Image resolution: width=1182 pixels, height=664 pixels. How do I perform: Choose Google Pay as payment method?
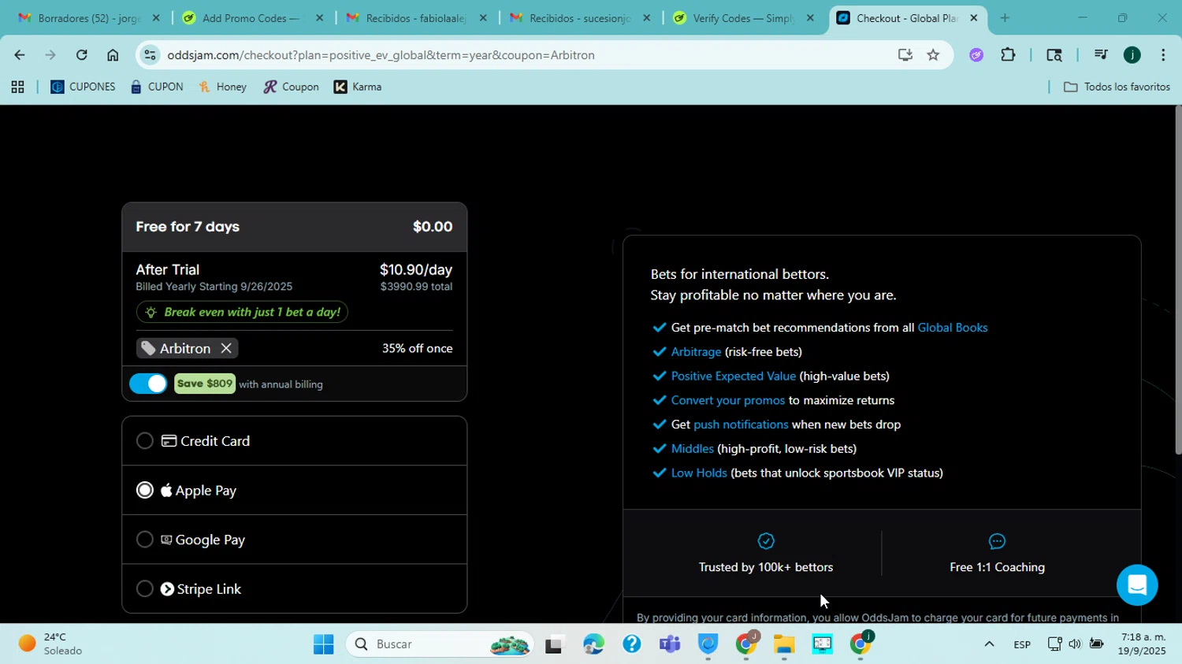(294, 540)
